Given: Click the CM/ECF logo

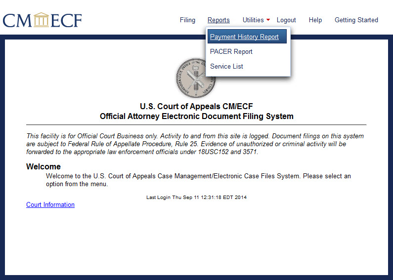Looking at the screenshot, I should [42, 20].
